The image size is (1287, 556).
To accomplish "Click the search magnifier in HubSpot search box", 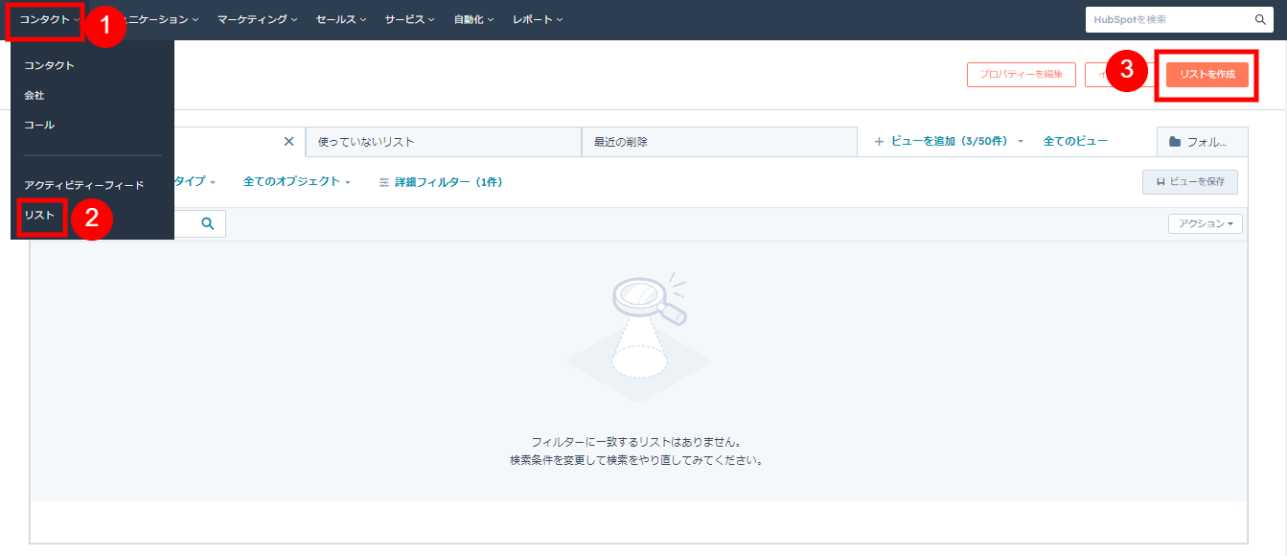I will click(x=1260, y=19).
